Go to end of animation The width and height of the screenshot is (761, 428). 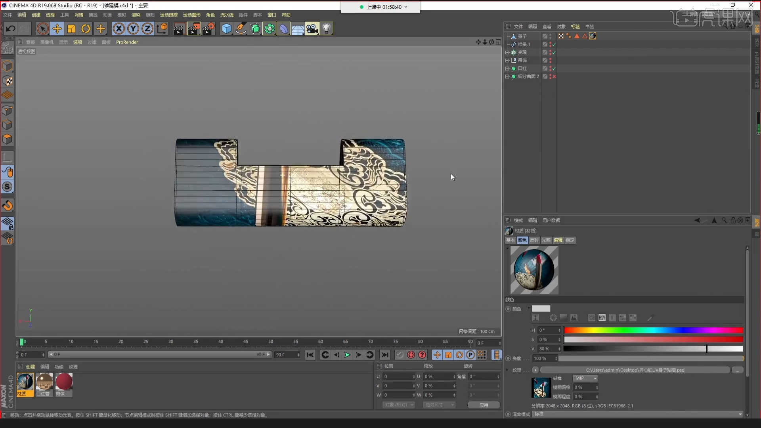(x=384, y=355)
